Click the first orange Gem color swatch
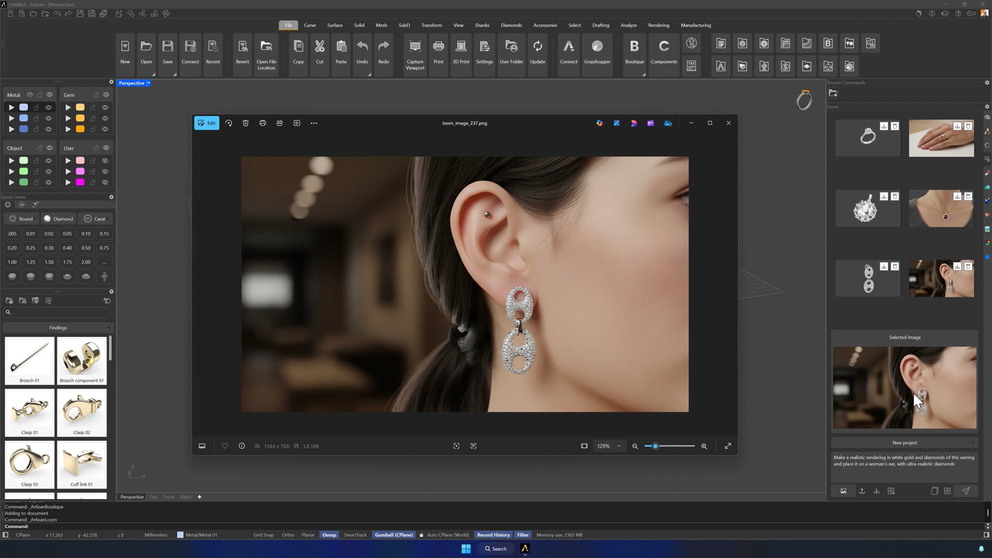The image size is (992, 558). tap(80, 107)
